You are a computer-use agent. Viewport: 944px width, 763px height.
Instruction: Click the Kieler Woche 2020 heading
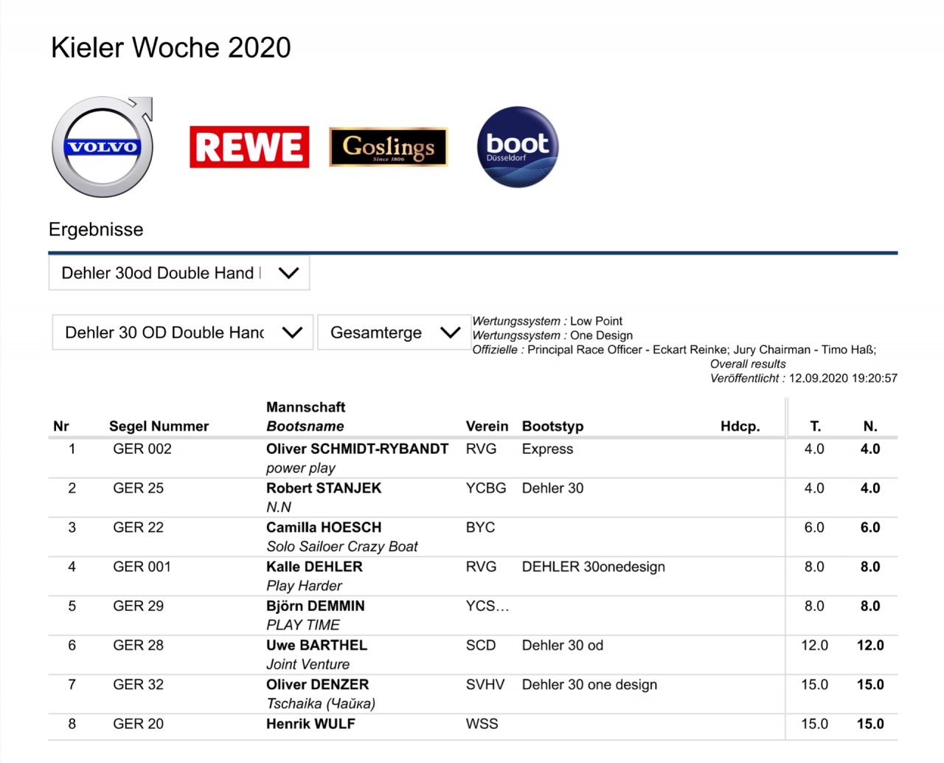(170, 48)
